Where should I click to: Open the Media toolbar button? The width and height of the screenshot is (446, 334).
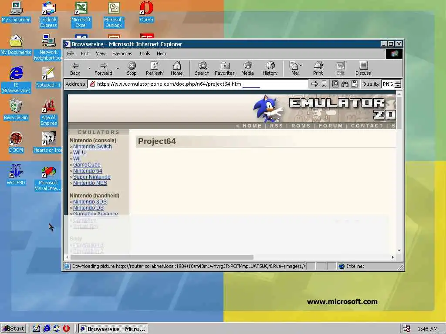[247, 68]
